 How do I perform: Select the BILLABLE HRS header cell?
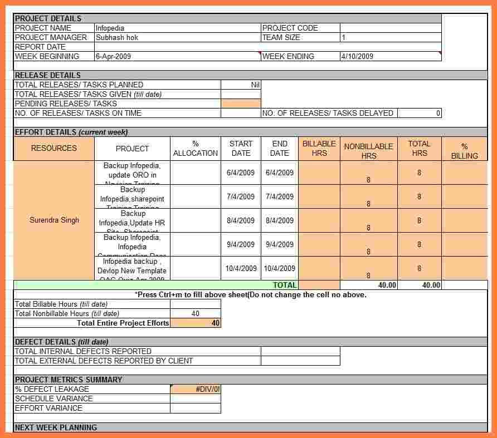point(319,149)
